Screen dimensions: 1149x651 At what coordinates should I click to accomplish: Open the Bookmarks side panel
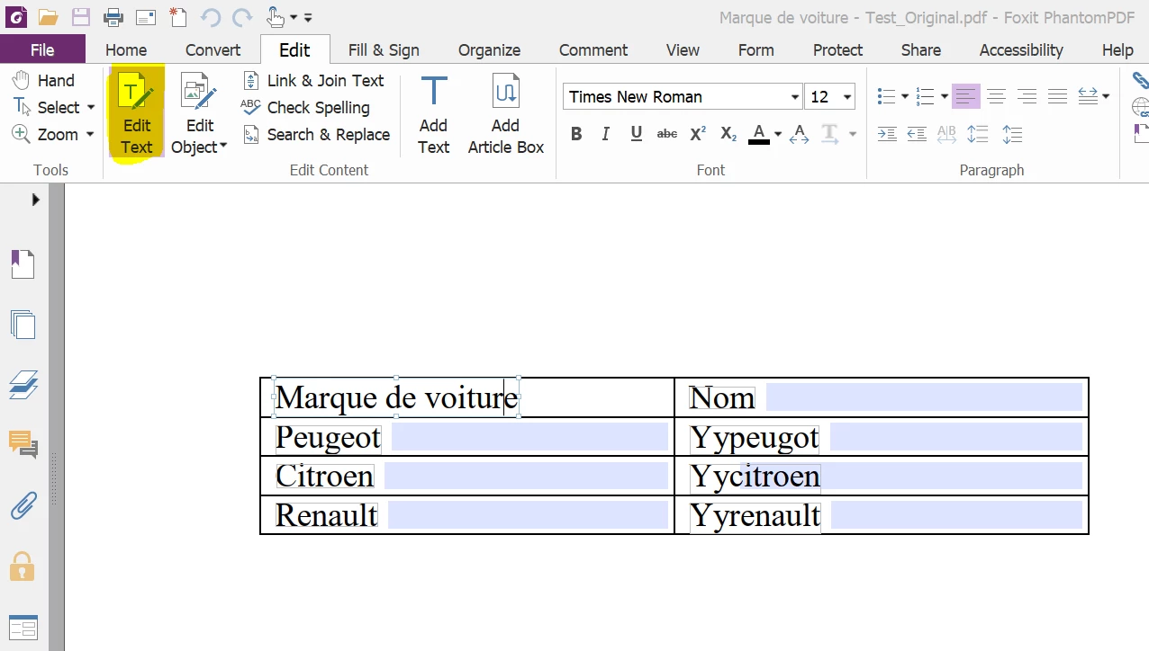point(23,264)
